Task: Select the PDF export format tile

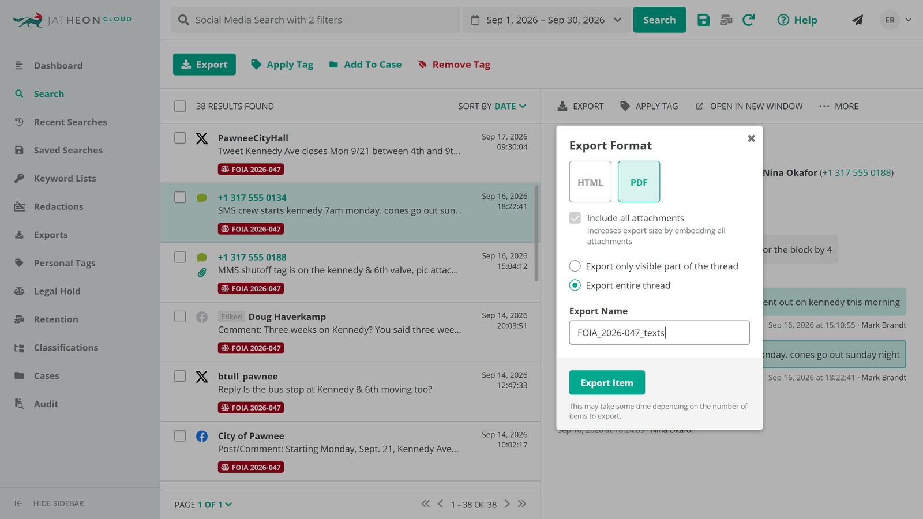Action: tap(639, 182)
